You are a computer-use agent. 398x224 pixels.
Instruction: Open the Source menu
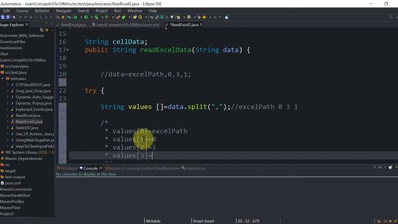[x=22, y=11]
